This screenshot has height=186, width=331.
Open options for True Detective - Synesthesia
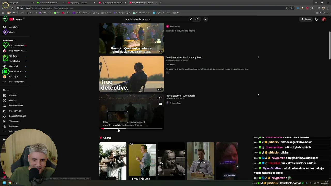click(258, 95)
